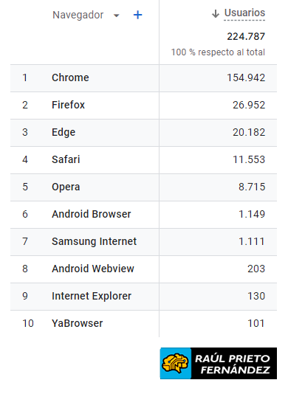288x394 pixels.
Task: Open the Navegador dimension dropdown arrow
Action: point(116,15)
